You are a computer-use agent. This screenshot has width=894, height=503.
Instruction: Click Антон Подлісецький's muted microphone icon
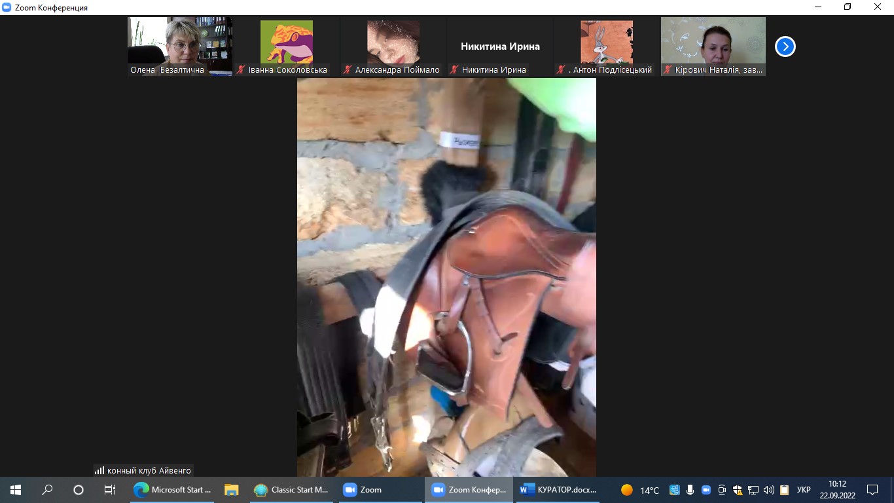click(x=561, y=70)
